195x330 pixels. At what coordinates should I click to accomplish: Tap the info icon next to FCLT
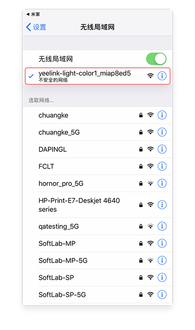pos(162,166)
